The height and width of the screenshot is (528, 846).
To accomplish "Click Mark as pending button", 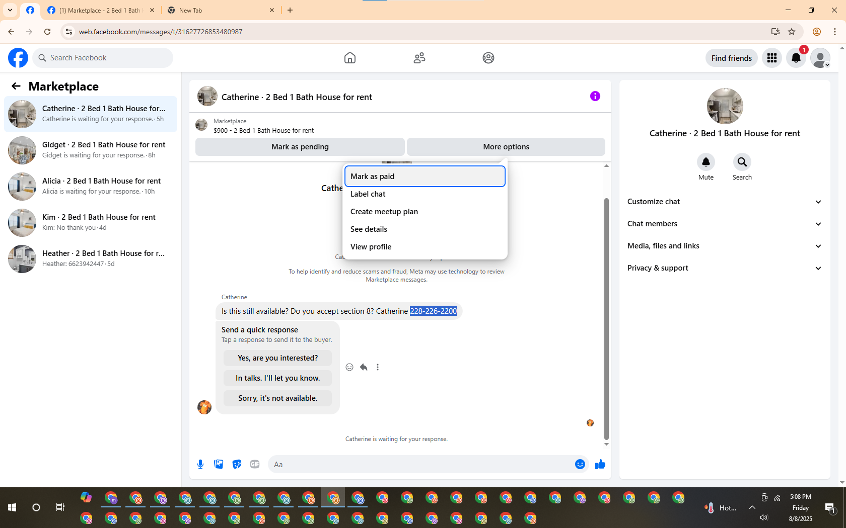I will click(300, 147).
